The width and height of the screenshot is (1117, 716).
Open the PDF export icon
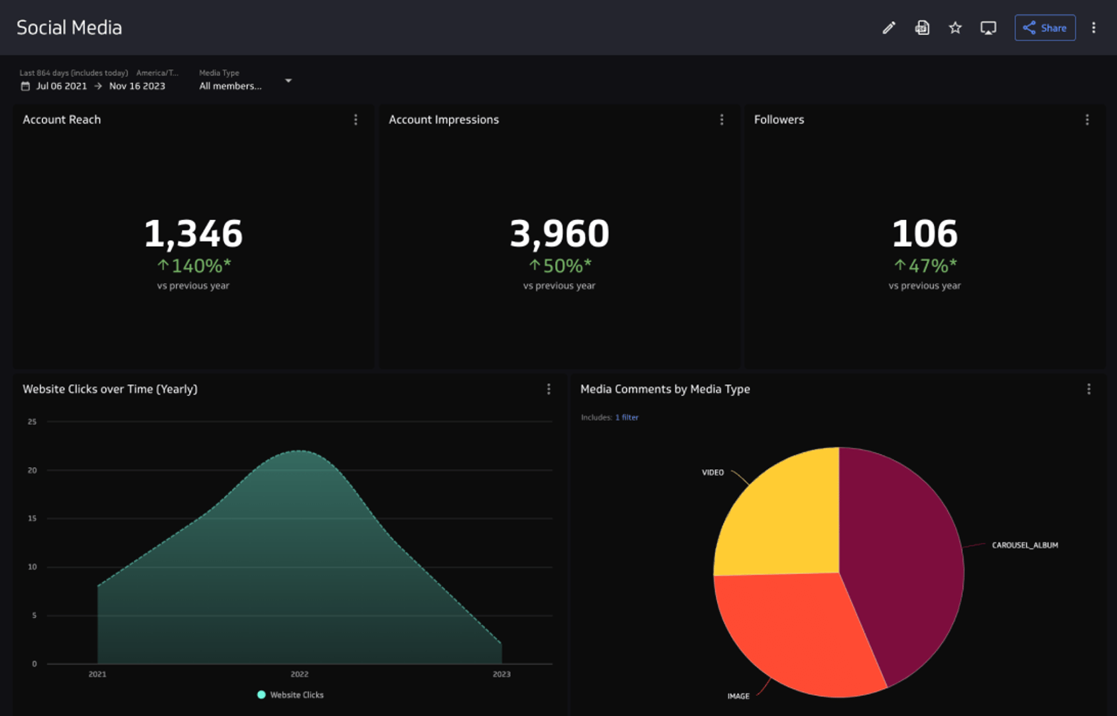[922, 28]
